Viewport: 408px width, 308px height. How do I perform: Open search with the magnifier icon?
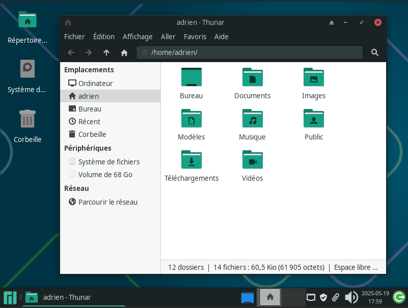(375, 52)
